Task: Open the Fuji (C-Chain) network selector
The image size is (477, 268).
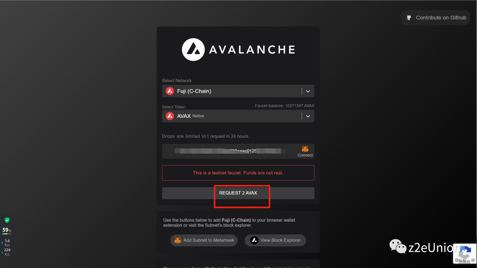Action: tap(238, 91)
